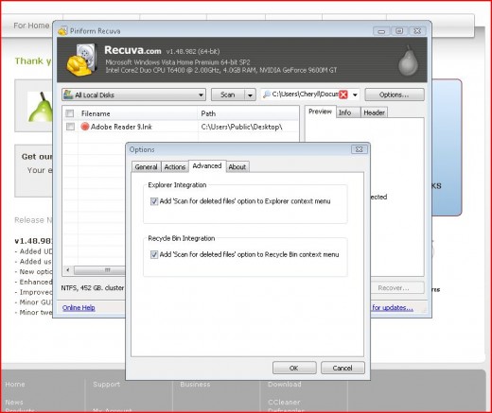Click the check for updates link
The image size is (492, 413).
(x=393, y=308)
